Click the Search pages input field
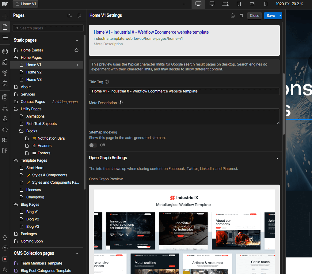The width and height of the screenshot is (312, 274). (48, 28)
